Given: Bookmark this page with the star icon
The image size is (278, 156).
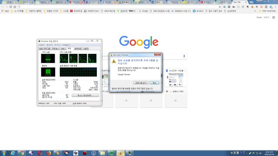Looking at the screenshot, I should [220, 7].
